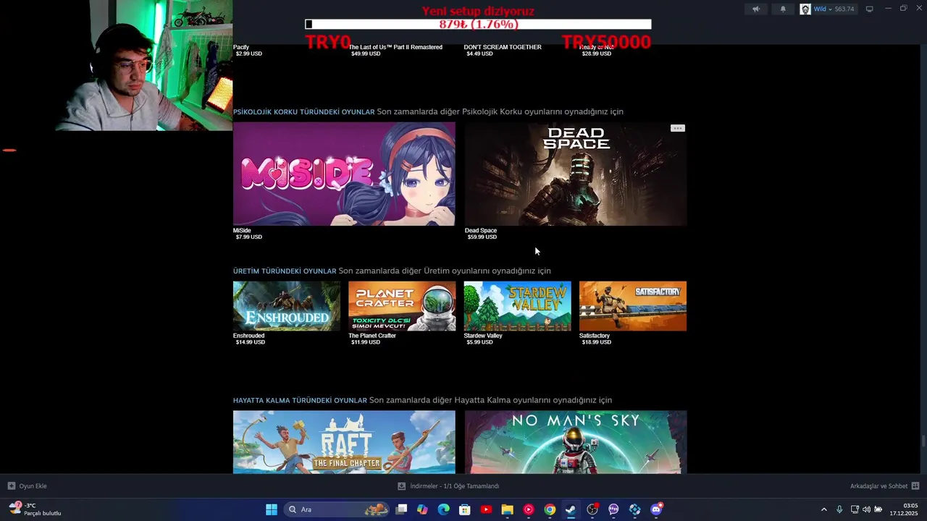Screen dimensions: 927x521
Task: Open Microsoft Edge from taskbar
Action: [444, 509]
